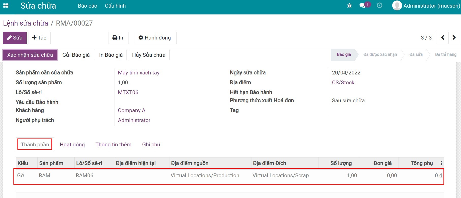Click Xác nhận sửa chữa button
The width and height of the screenshot is (461, 198).
coord(30,55)
